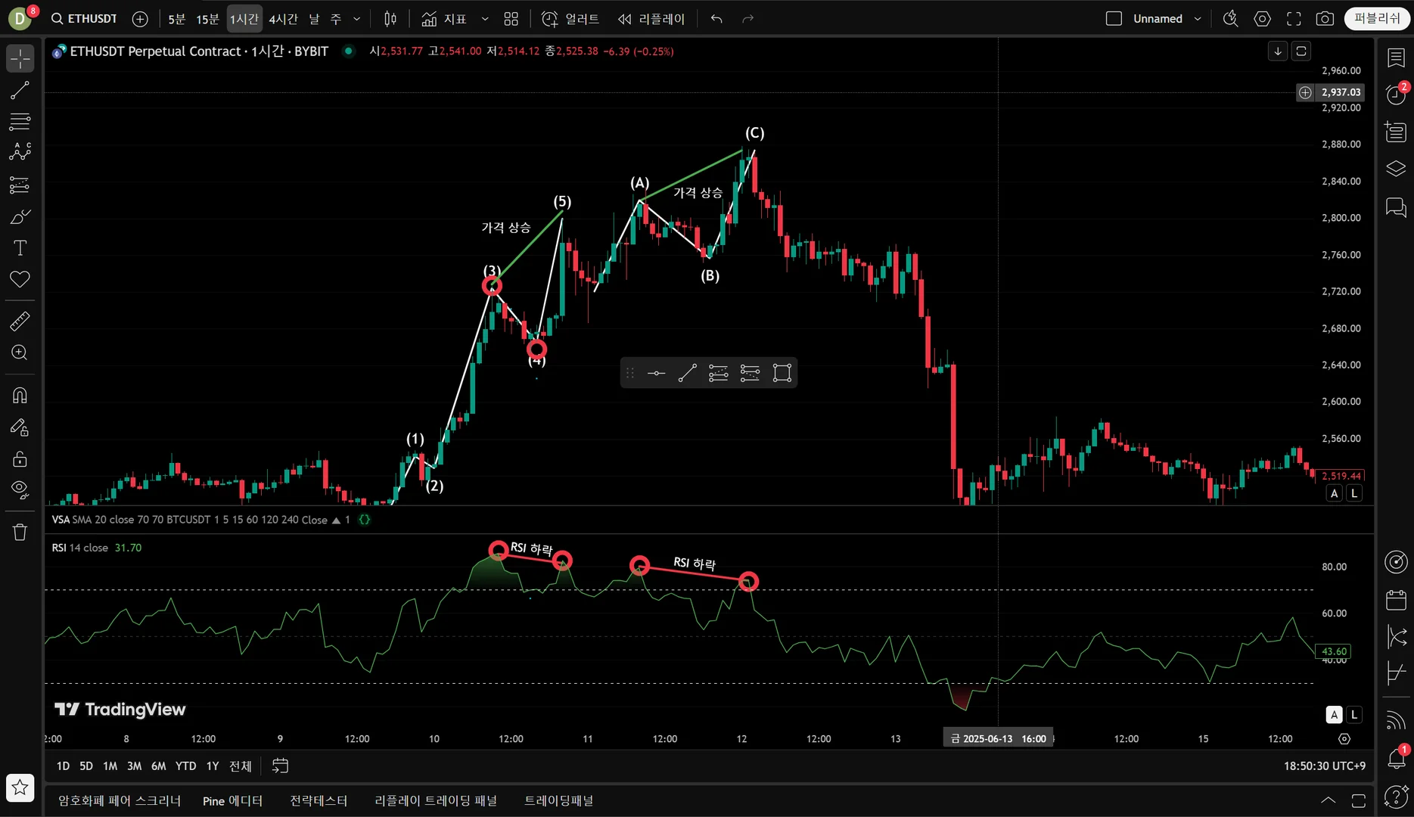Select the trend line drawing tool

click(20, 91)
